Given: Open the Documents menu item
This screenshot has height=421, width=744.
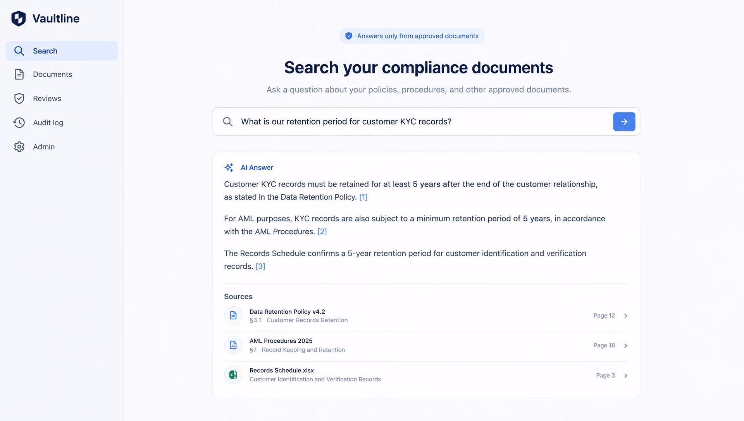Looking at the screenshot, I should click(62, 74).
